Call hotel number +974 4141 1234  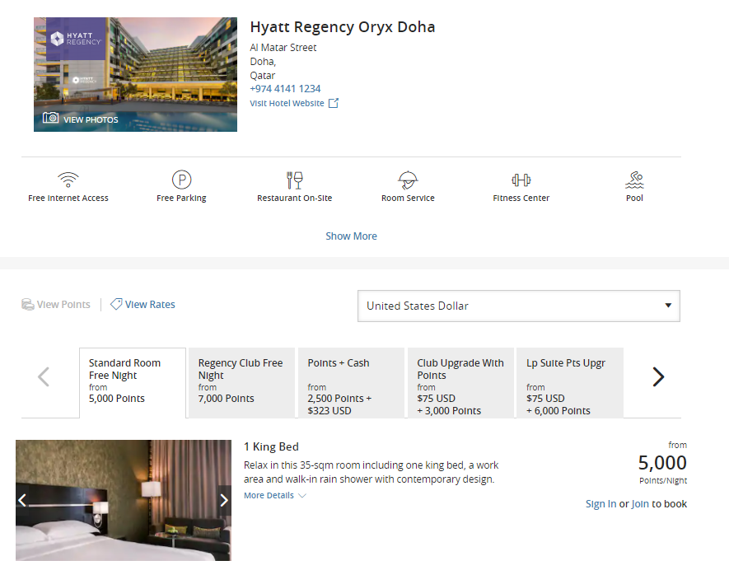pyautogui.click(x=285, y=89)
